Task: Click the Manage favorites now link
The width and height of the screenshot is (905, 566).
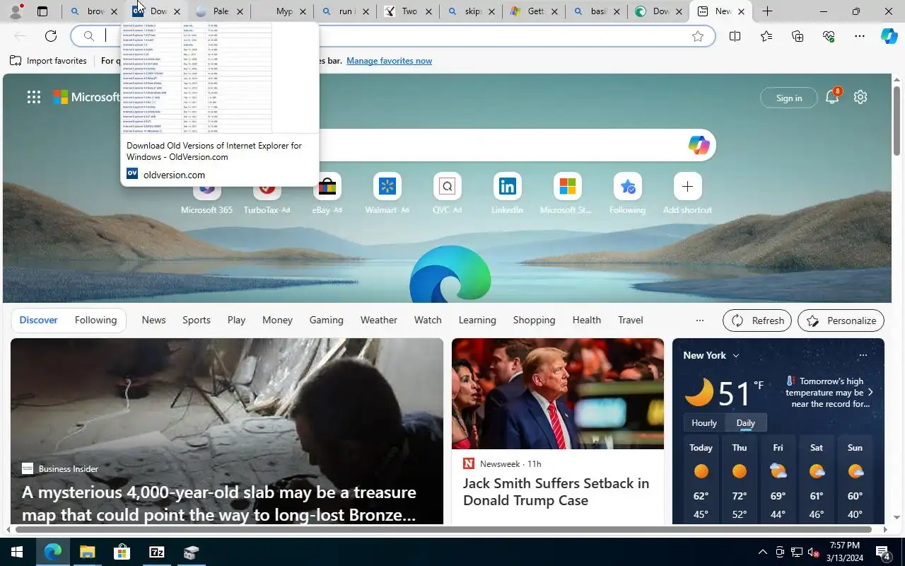Action: 389,61
